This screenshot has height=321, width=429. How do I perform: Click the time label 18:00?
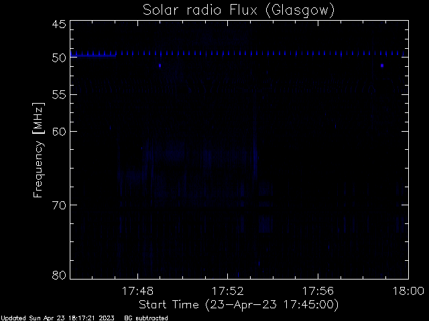coord(408,291)
